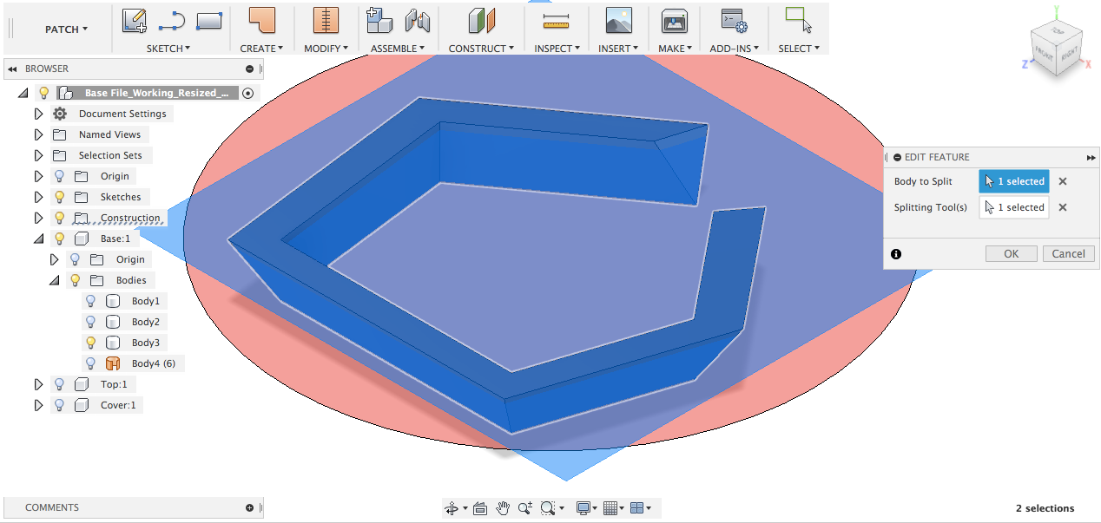Click the Select window selection icon
The height and width of the screenshot is (523, 1101).
798,20
